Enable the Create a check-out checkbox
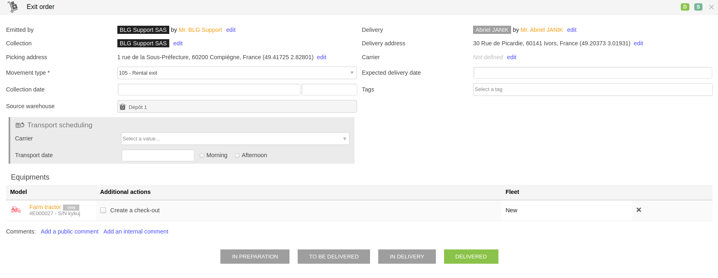This screenshot has height=278, width=718. click(x=103, y=210)
